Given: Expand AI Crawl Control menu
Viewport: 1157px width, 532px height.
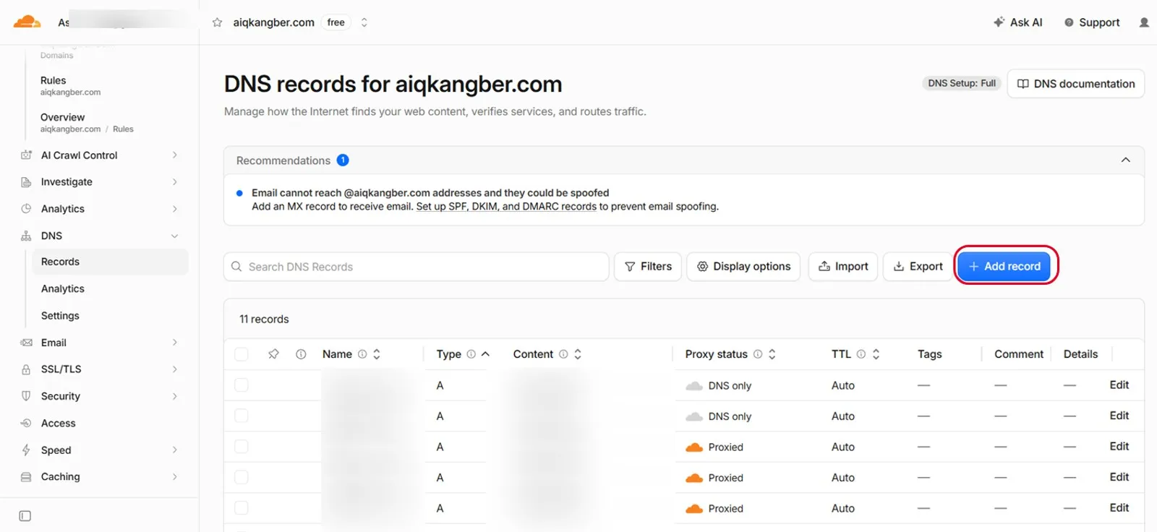Looking at the screenshot, I should pos(175,155).
